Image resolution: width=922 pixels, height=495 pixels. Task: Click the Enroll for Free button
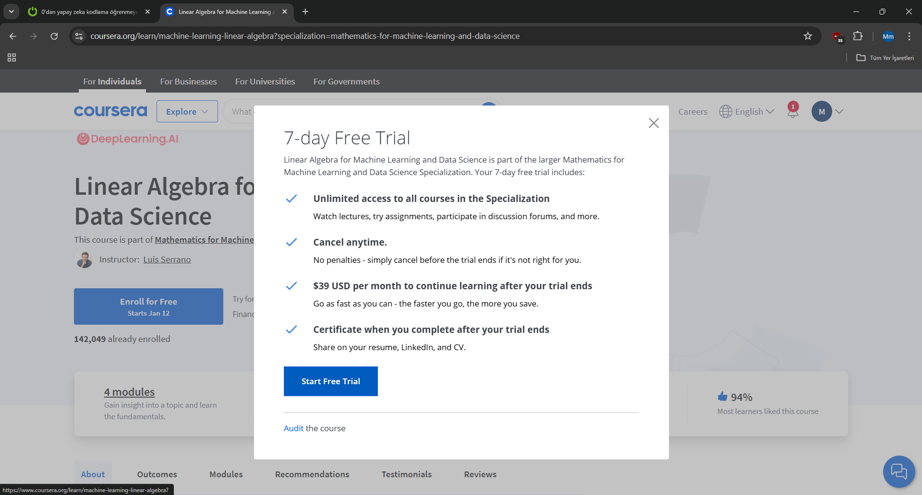point(148,306)
